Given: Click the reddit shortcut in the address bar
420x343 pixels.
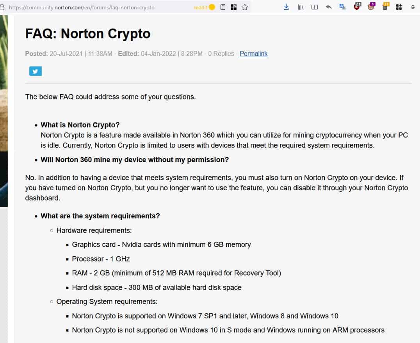Looking at the screenshot, I should click(200, 7).
